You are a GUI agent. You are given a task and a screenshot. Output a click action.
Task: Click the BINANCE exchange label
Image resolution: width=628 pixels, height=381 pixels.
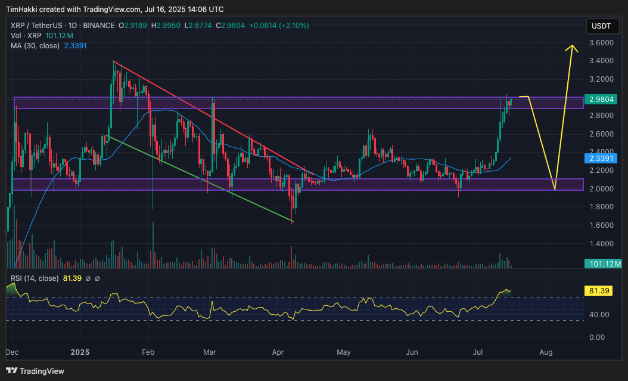coord(100,26)
